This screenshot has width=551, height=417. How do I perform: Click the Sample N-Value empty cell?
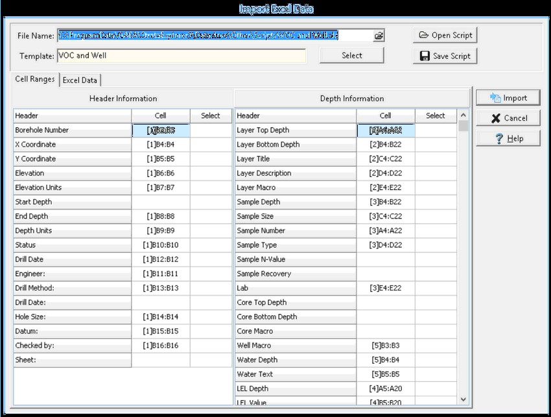point(385,259)
